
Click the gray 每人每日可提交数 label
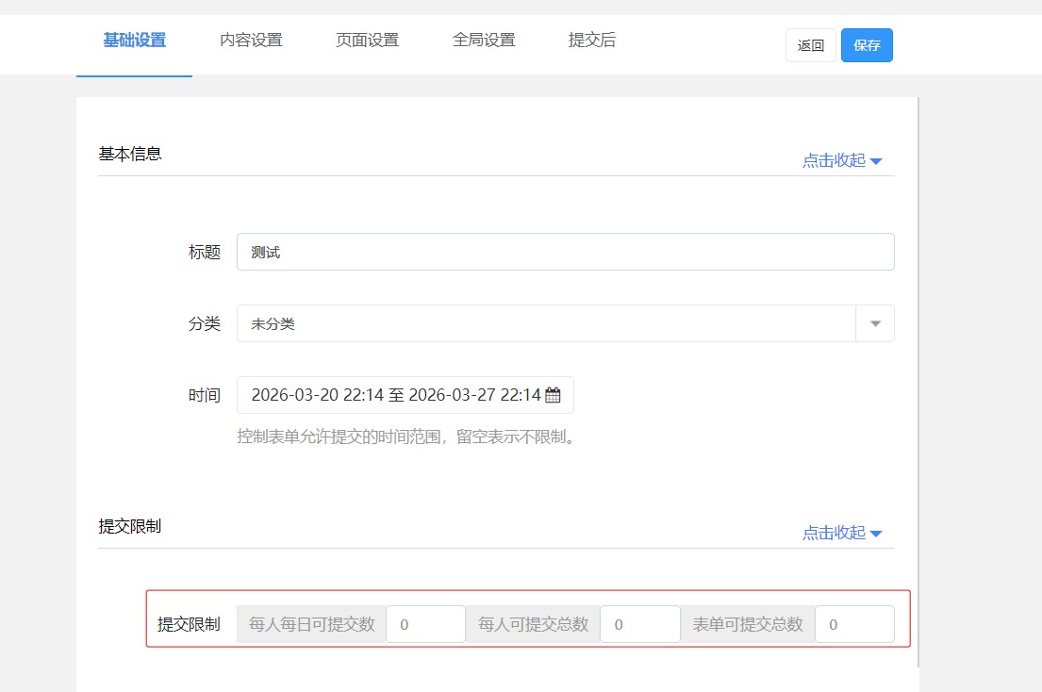pos(311,624)
